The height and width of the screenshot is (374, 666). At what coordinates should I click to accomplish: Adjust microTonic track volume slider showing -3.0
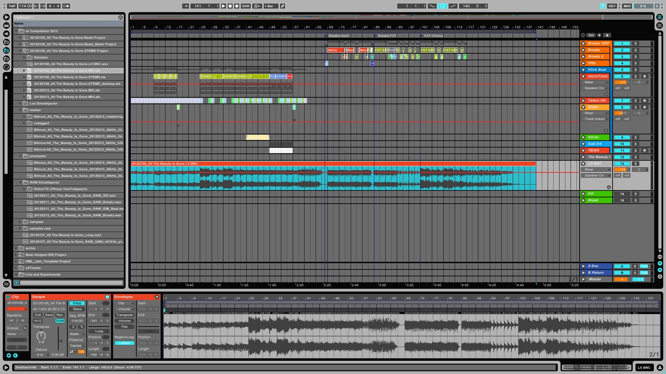pos(622,82)
